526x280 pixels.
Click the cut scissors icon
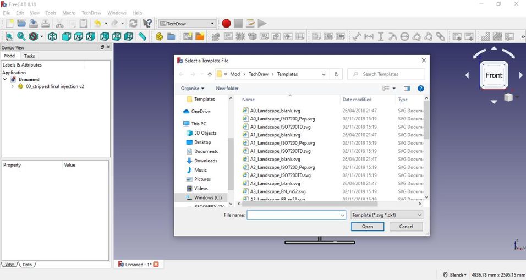click(59, 24)
